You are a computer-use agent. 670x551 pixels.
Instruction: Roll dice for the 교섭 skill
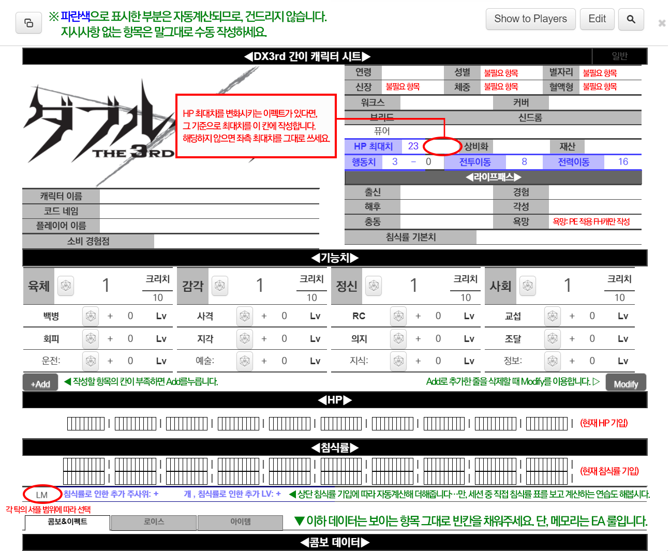(x=552, y=316)
